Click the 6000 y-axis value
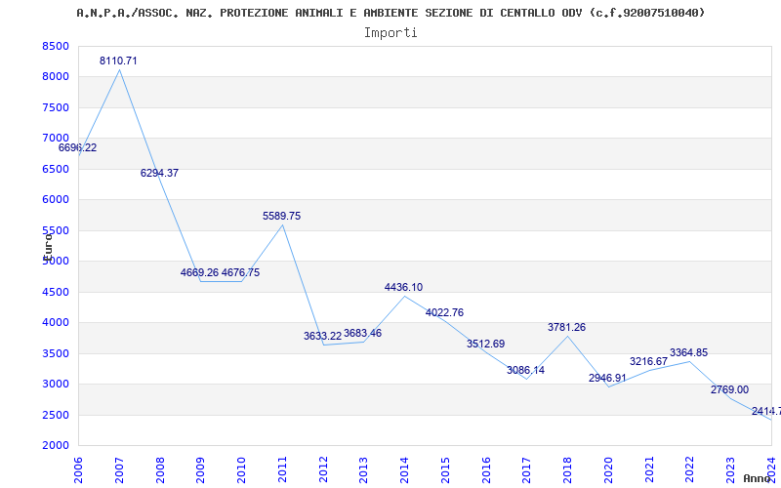Image resolution: width=781 pixels, height=488 pixels. (56, 200)
